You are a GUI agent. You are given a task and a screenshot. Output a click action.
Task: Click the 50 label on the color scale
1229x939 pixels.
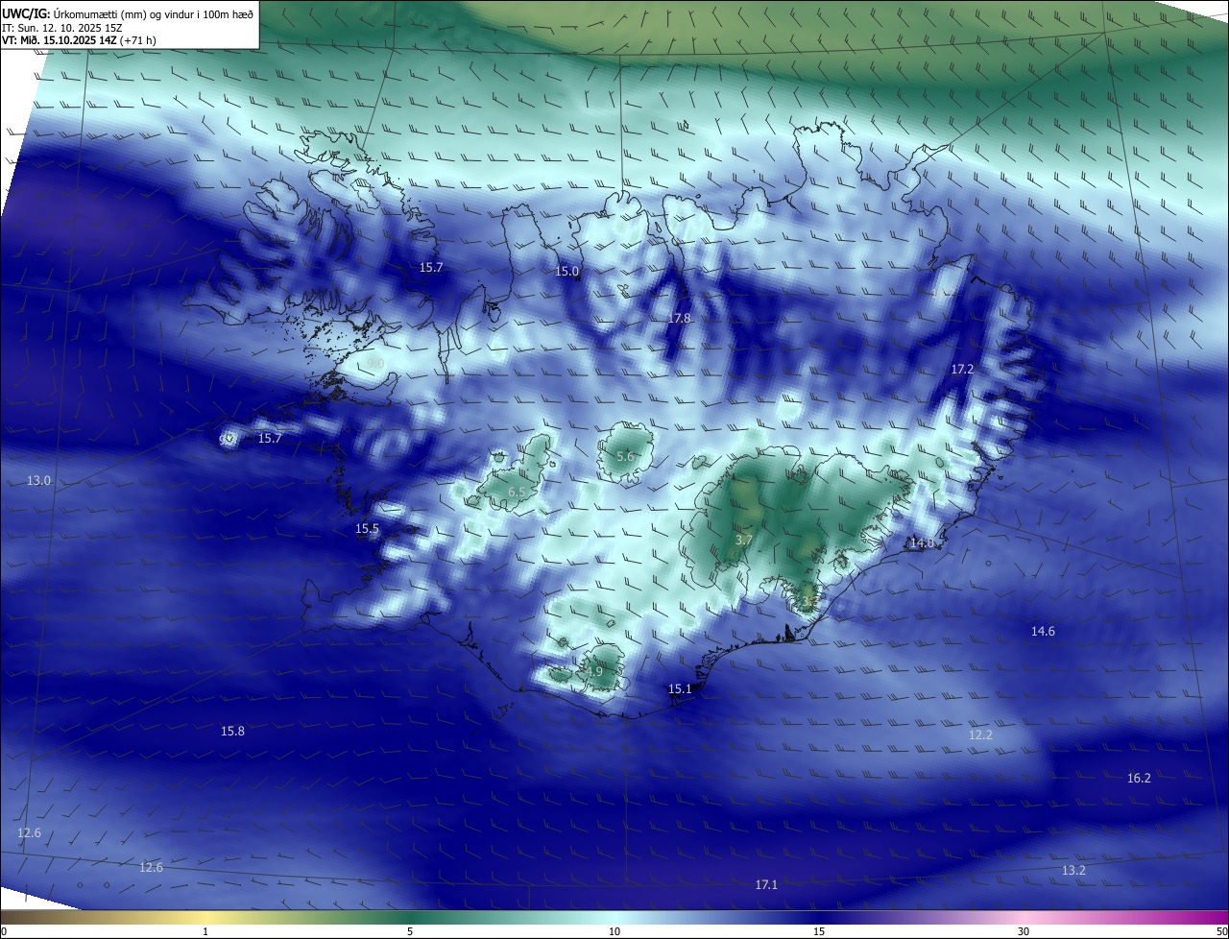pyautogui.click(x=1221, y=931)
